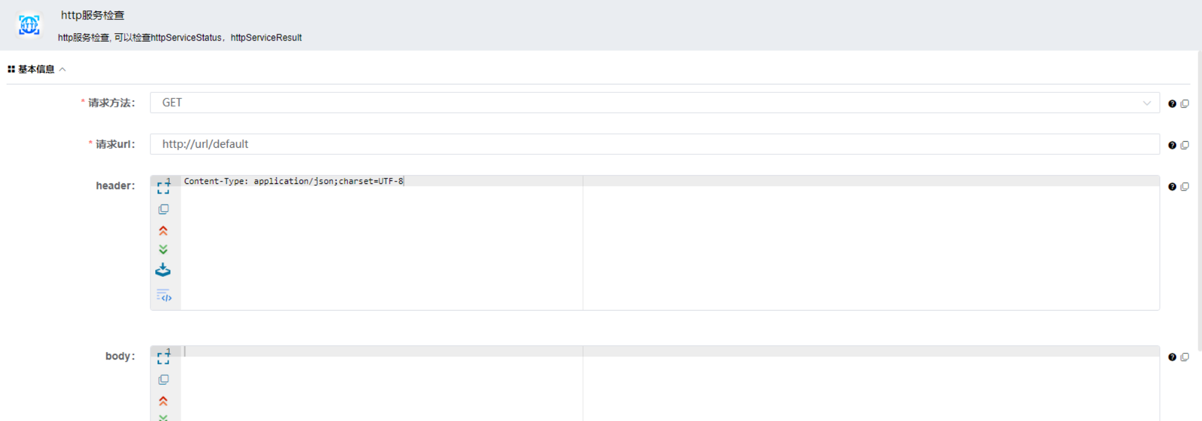Copy the body editor content
Screen dimensions: 1202x421
[x=163, y=379]
